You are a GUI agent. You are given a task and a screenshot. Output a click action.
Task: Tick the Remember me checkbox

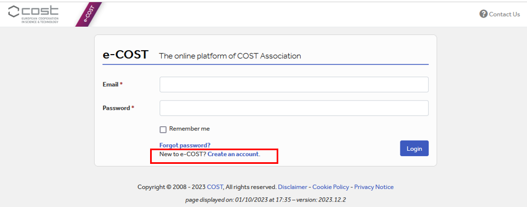[163, 129]
